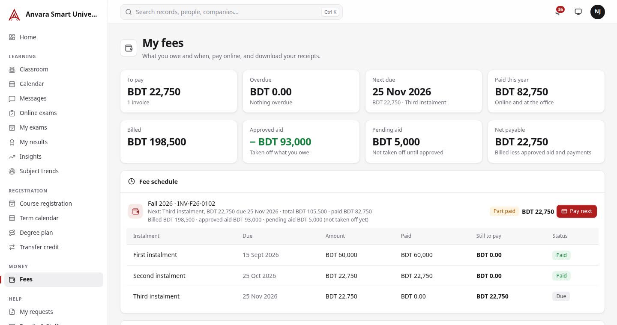
Task: Click the Still to pay column header
Action: click(489, 236)
